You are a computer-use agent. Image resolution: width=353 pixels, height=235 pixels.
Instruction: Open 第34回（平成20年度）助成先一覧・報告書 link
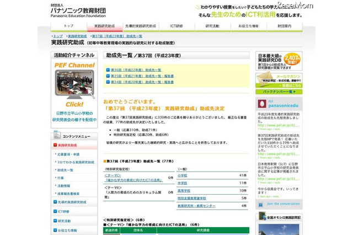[142, 82]
